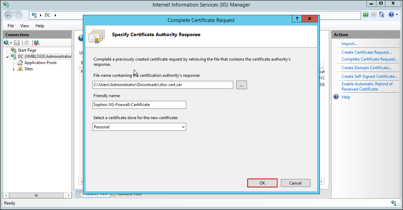Open the certificate store dropdown showing Personal
403x210 pixels.
point(139,127)
